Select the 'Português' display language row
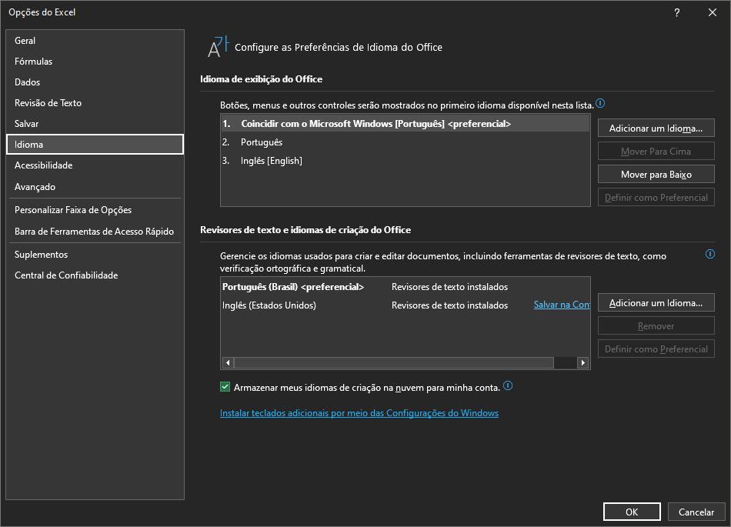731x527 pixels. tap(405, 142)
